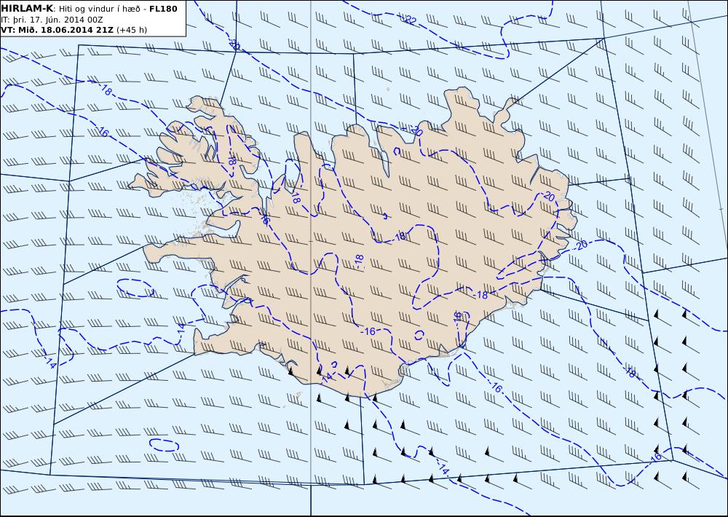728x517 pixels.
Task: Select the 'IT: þri. 17. Jún. 2014 00Z' line
Action: coord(52,20)
